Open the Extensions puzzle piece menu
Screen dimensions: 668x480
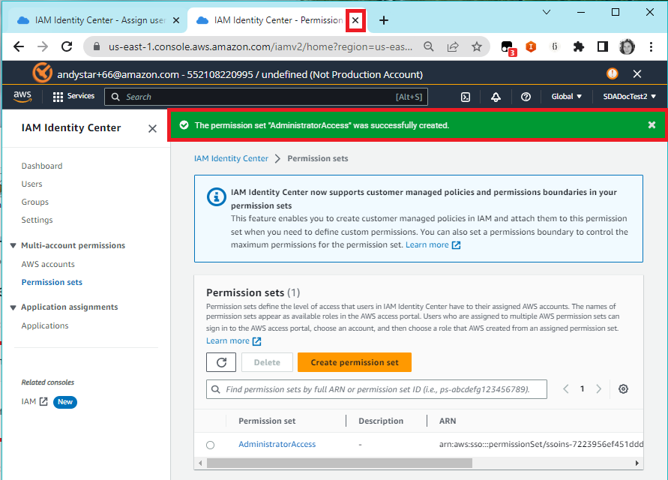tap(578, 46)
